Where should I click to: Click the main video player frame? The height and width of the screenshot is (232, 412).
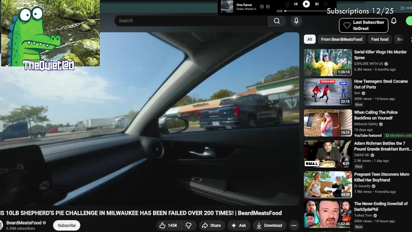[x=150, y=119]
